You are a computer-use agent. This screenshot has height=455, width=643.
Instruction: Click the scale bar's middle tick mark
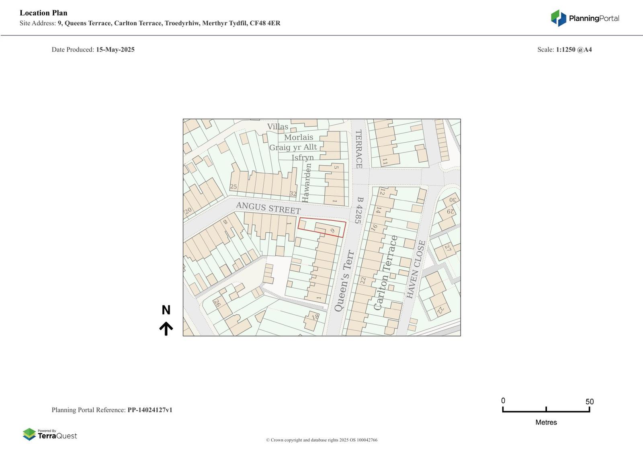(546, 409)
